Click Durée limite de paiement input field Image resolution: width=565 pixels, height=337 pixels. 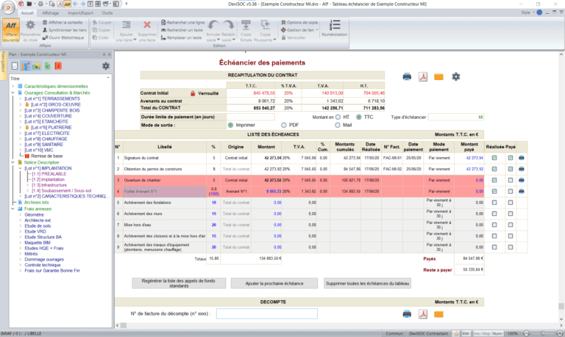pos(250,117)
